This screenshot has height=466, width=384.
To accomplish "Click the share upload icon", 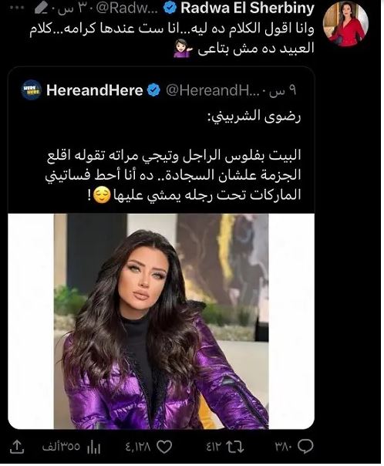I will click(17, 447).
